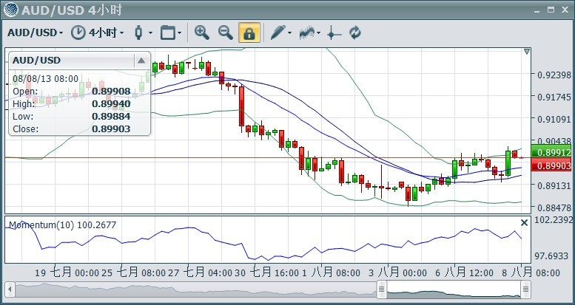575x305 pixels.
Task: Click the 0.89131 price axis label
Action: pos(554,185)
